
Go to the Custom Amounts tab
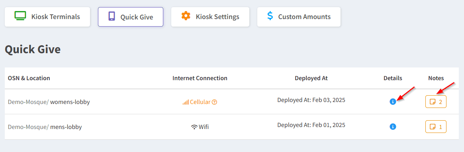coord(299,17)
